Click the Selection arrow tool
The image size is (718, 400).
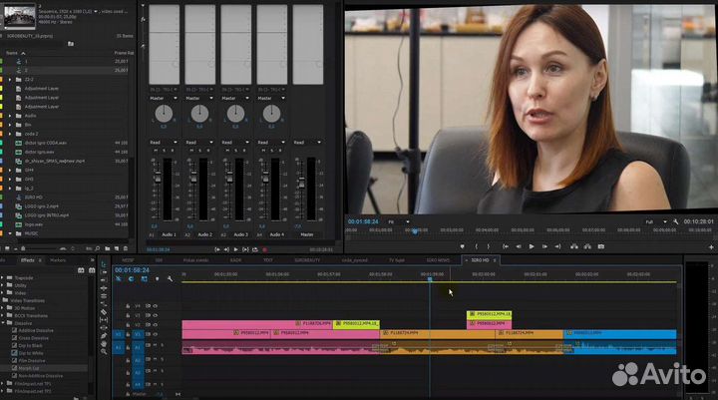104,264
